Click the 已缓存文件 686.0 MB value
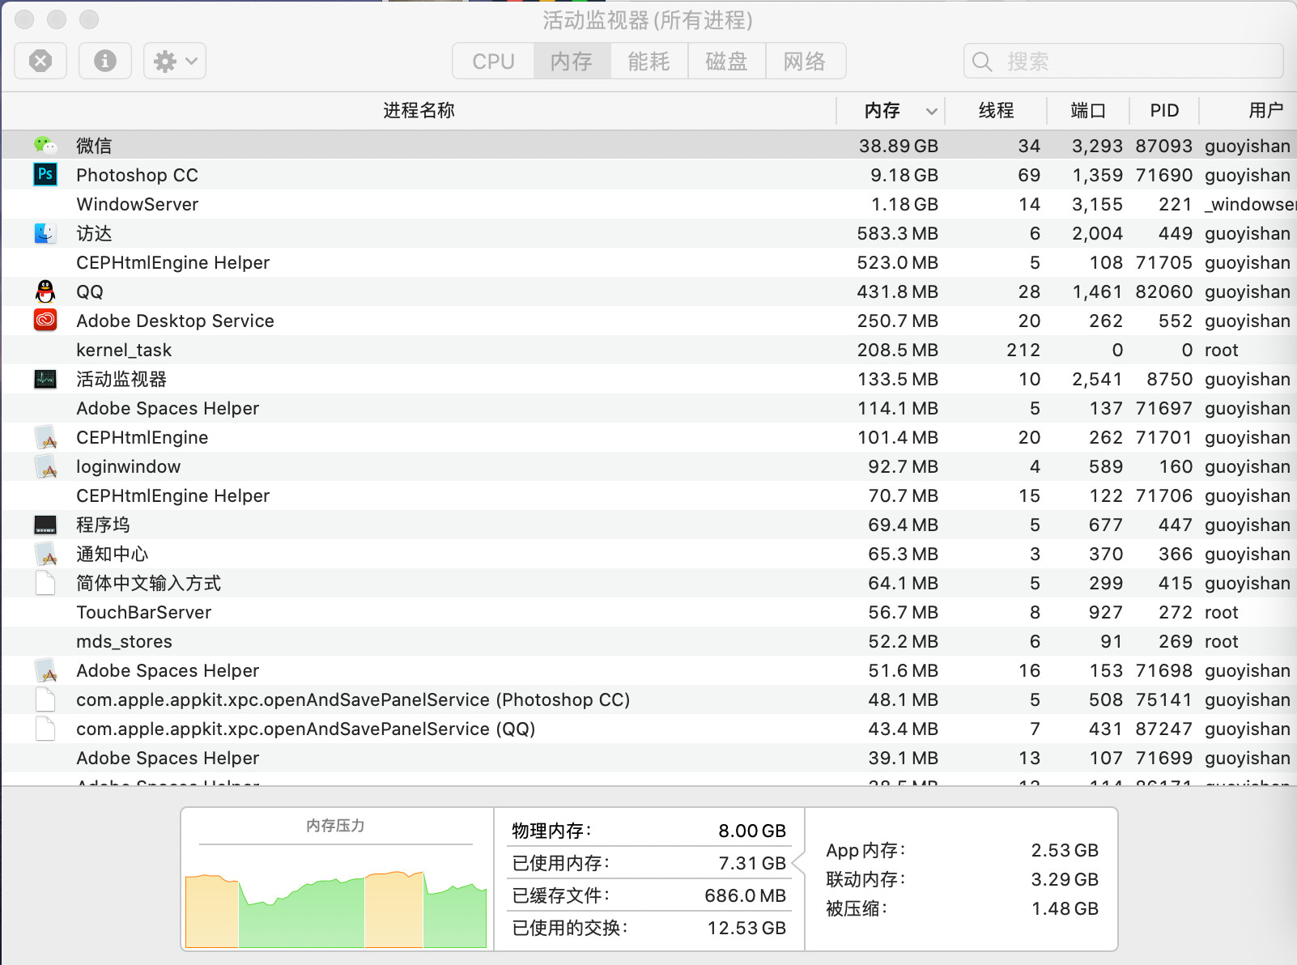The width and height of the screenshot is (1297, 965). (x=745, y=895)
